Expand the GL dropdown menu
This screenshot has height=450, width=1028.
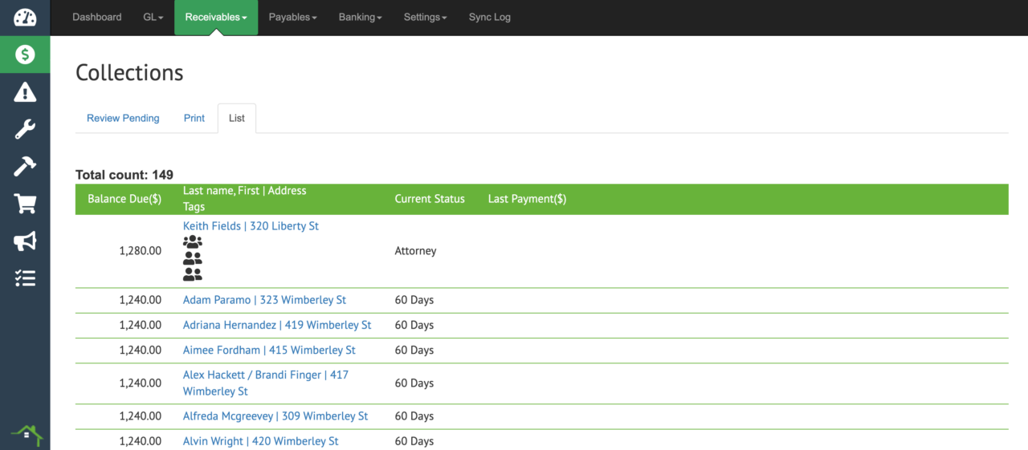(153, 17)
